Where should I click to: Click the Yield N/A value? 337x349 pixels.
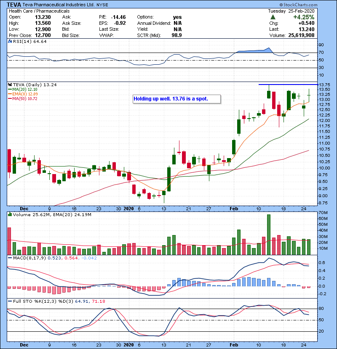[x=177, y=29]
